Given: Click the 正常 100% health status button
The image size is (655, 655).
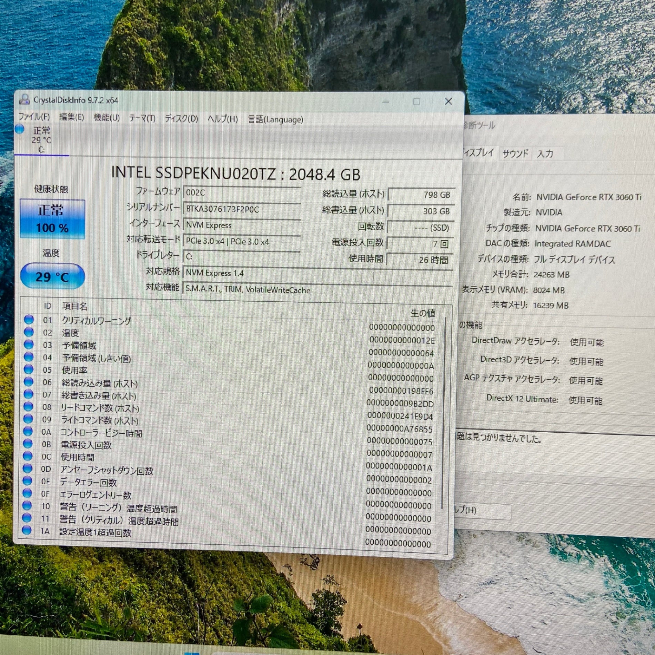Looking at the screenshot, I should 52,219.
